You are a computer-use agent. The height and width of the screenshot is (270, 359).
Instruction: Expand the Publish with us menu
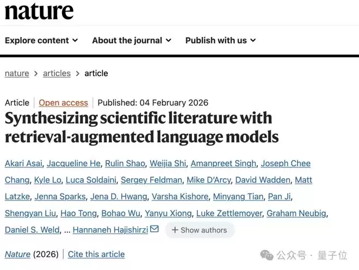pos(220,40)
